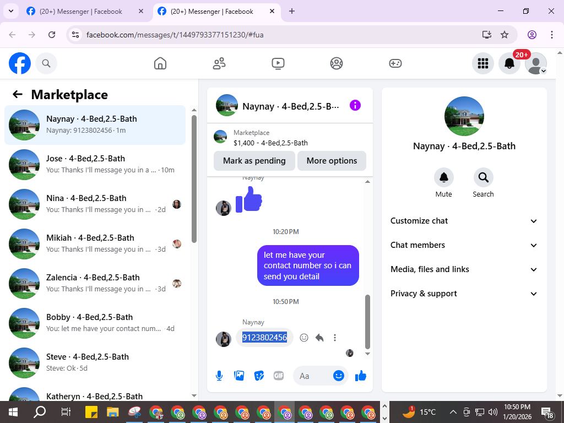Open the Groups icon in top navigation
Viewport: 564px width, 423px height.
(337, 63)
